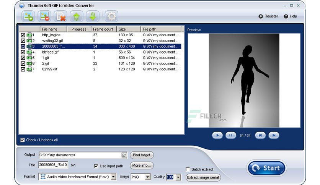Go to previous frame in preview
This screenshot has height=185, width=320.
pos(260,135)
